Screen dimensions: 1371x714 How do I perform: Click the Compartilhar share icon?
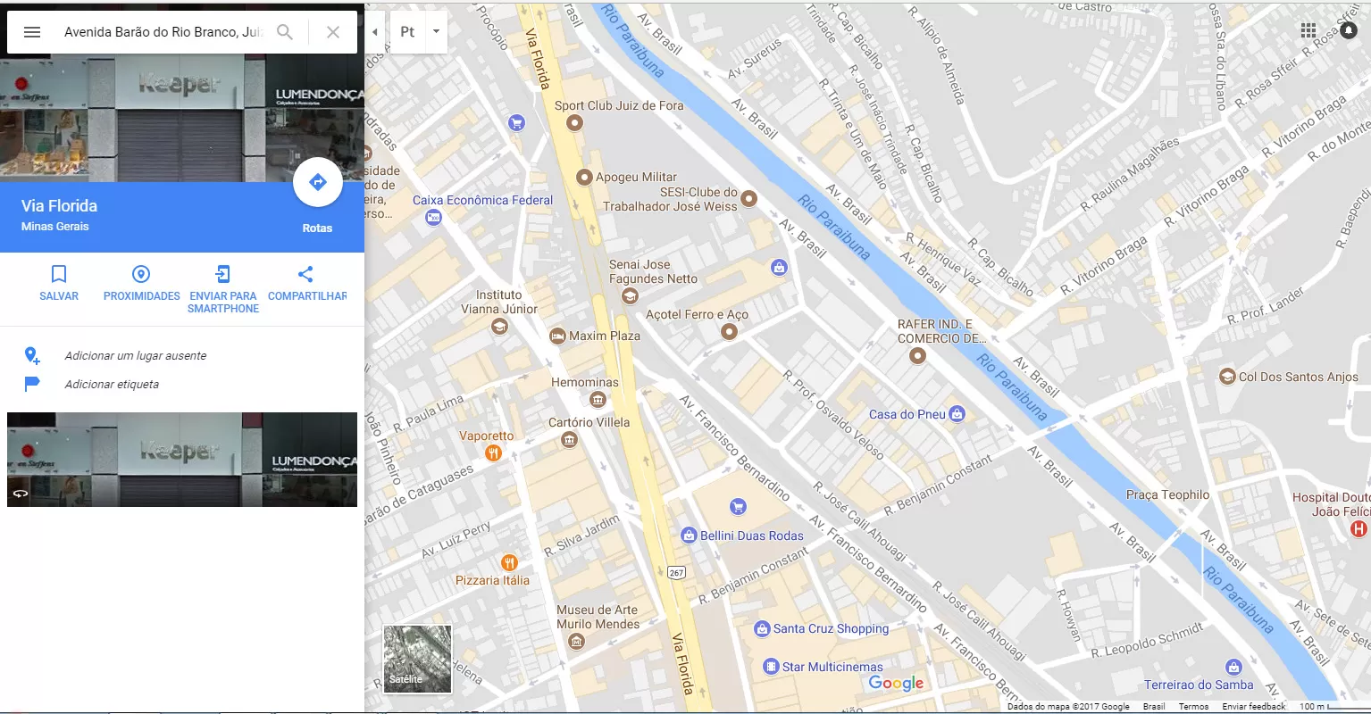point(305,274)
